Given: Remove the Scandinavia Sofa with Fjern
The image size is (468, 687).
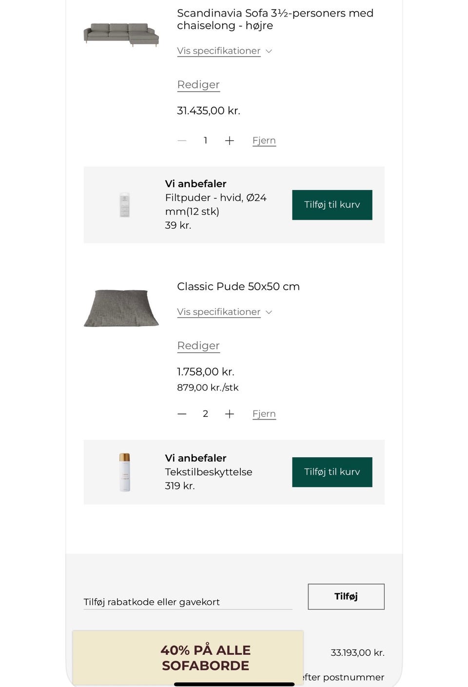Looking at the screenshot, I should pos(264,140).
